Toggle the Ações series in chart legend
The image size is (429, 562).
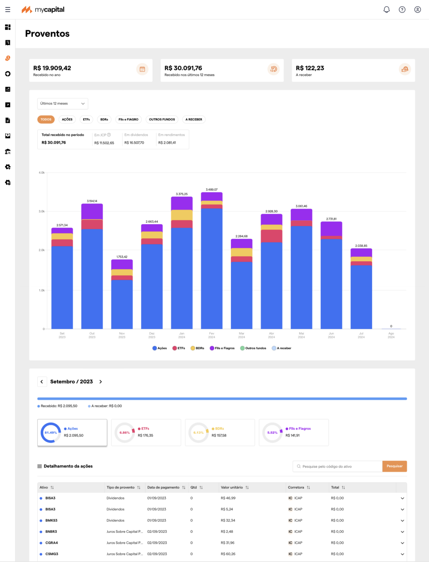pos(160,348)
